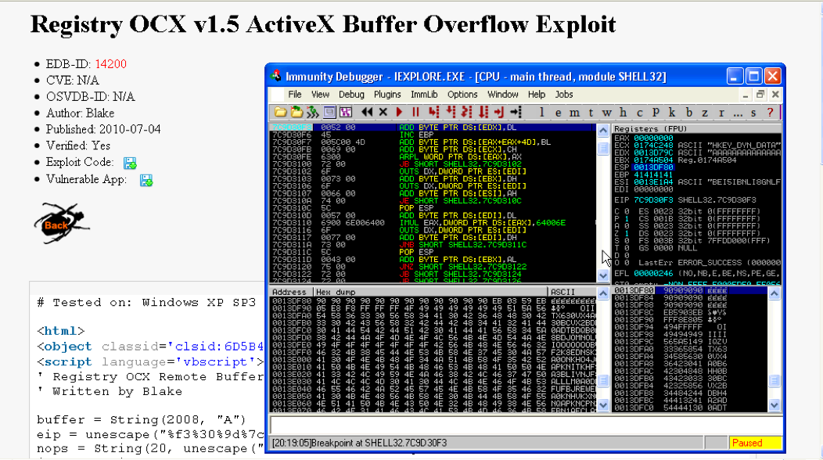Open the Python shell screen icon
Screen dimensions: 823x460
click(329, 112)
